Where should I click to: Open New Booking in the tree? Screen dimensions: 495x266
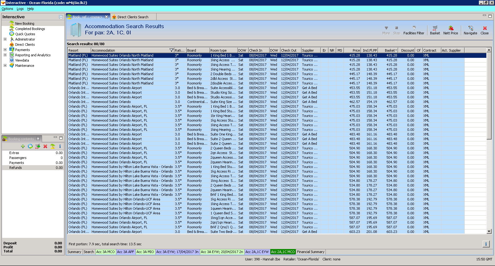click(25, 24)
